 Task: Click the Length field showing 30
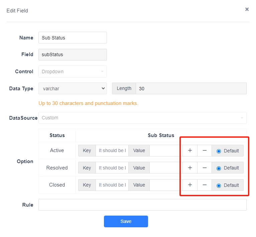191,88
